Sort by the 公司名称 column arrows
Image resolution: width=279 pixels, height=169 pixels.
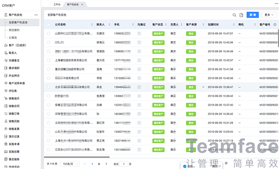92,25
